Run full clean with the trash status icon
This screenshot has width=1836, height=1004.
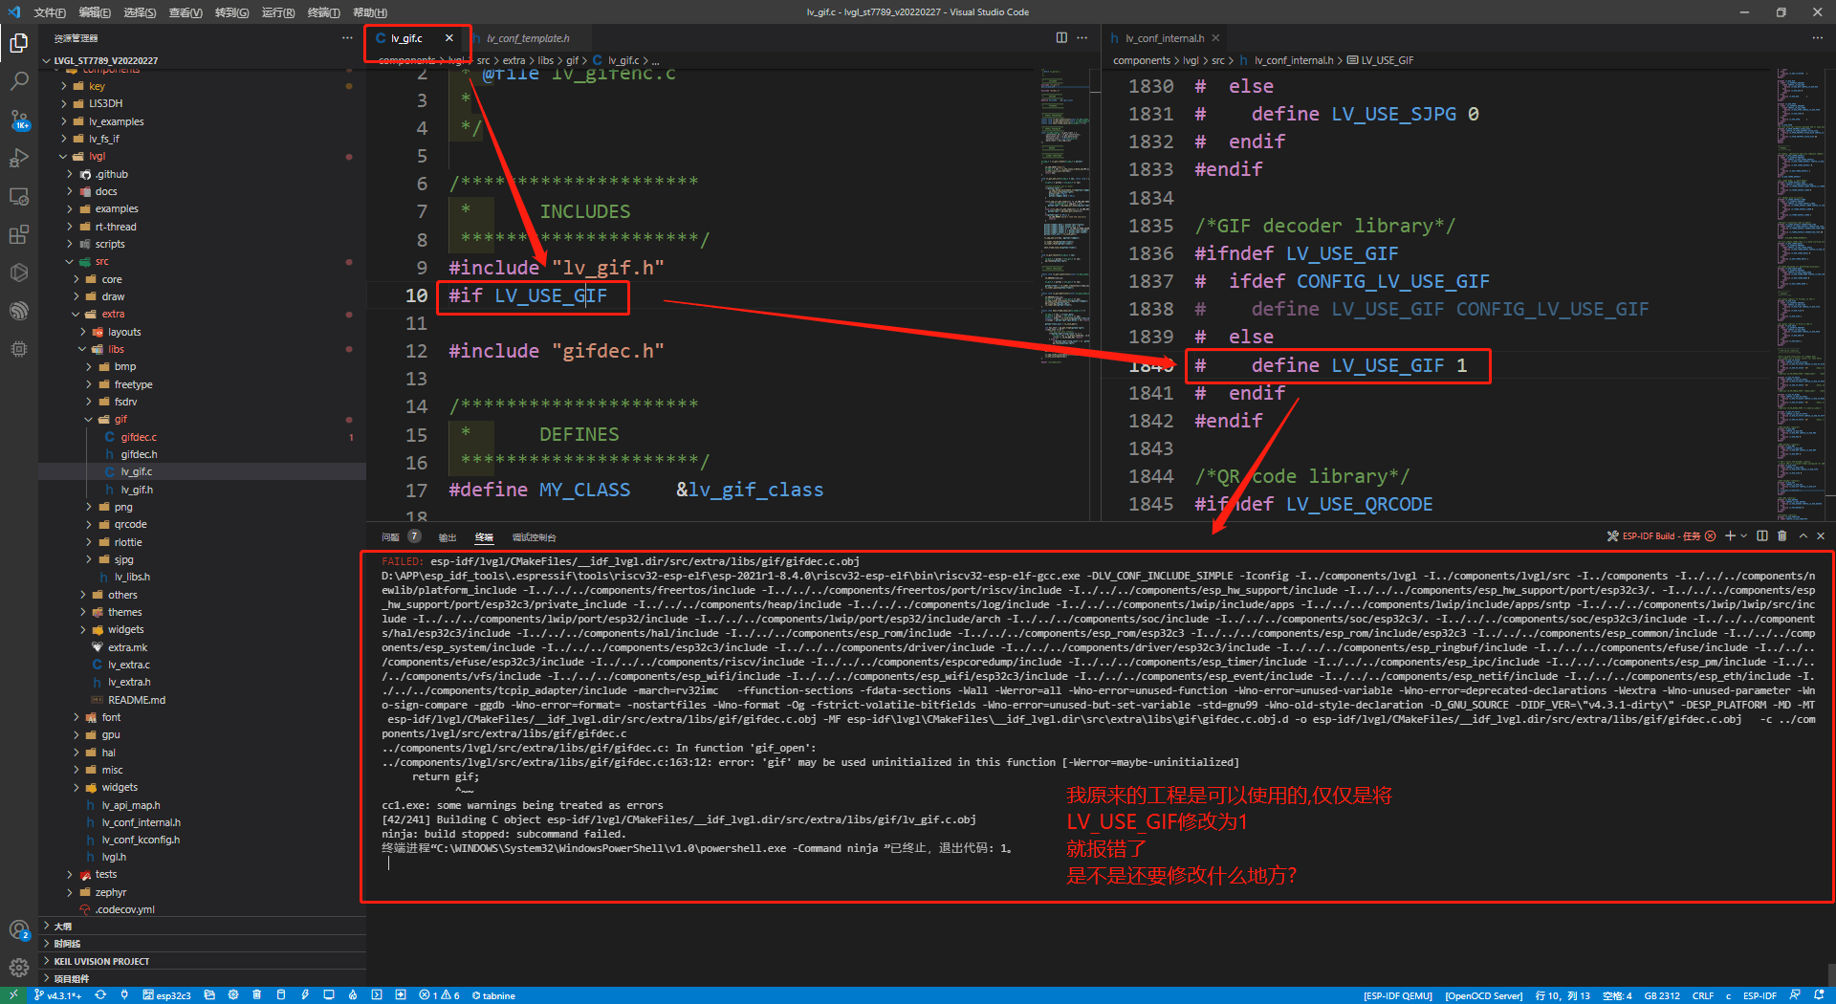(256, 994)
